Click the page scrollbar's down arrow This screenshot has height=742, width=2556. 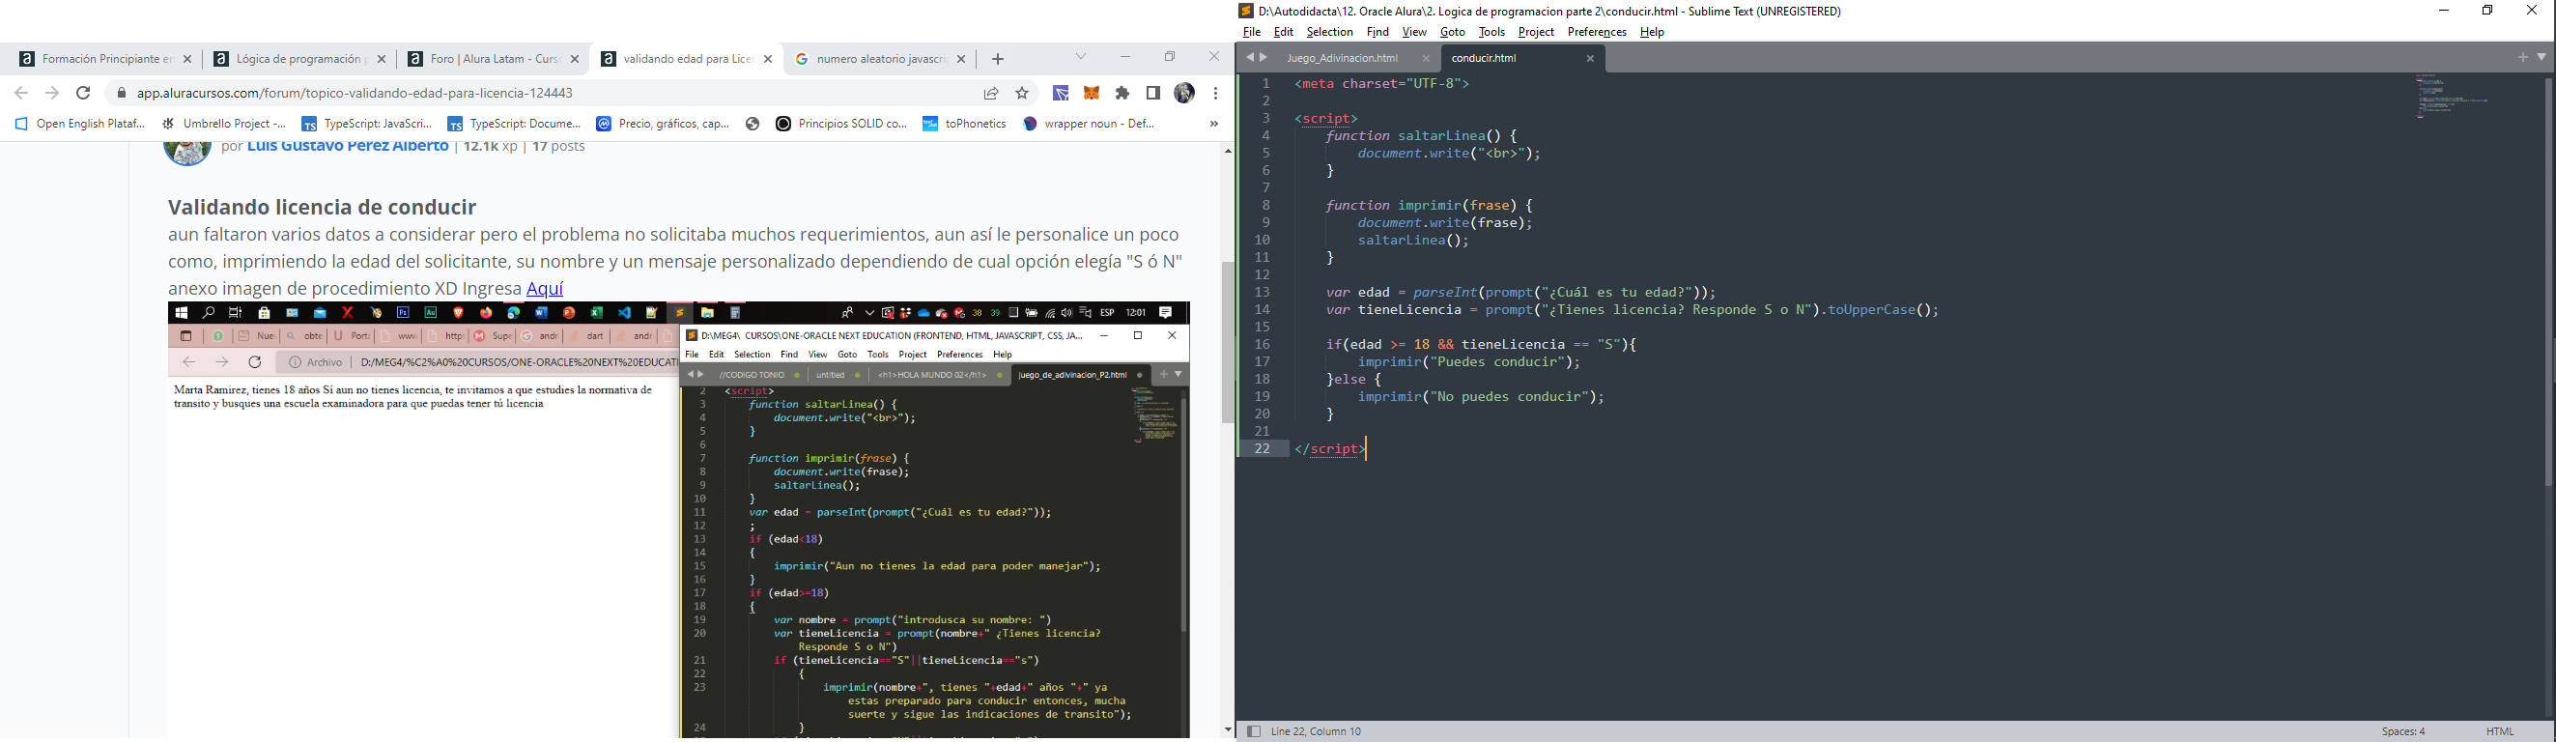tap(1228, 730)
